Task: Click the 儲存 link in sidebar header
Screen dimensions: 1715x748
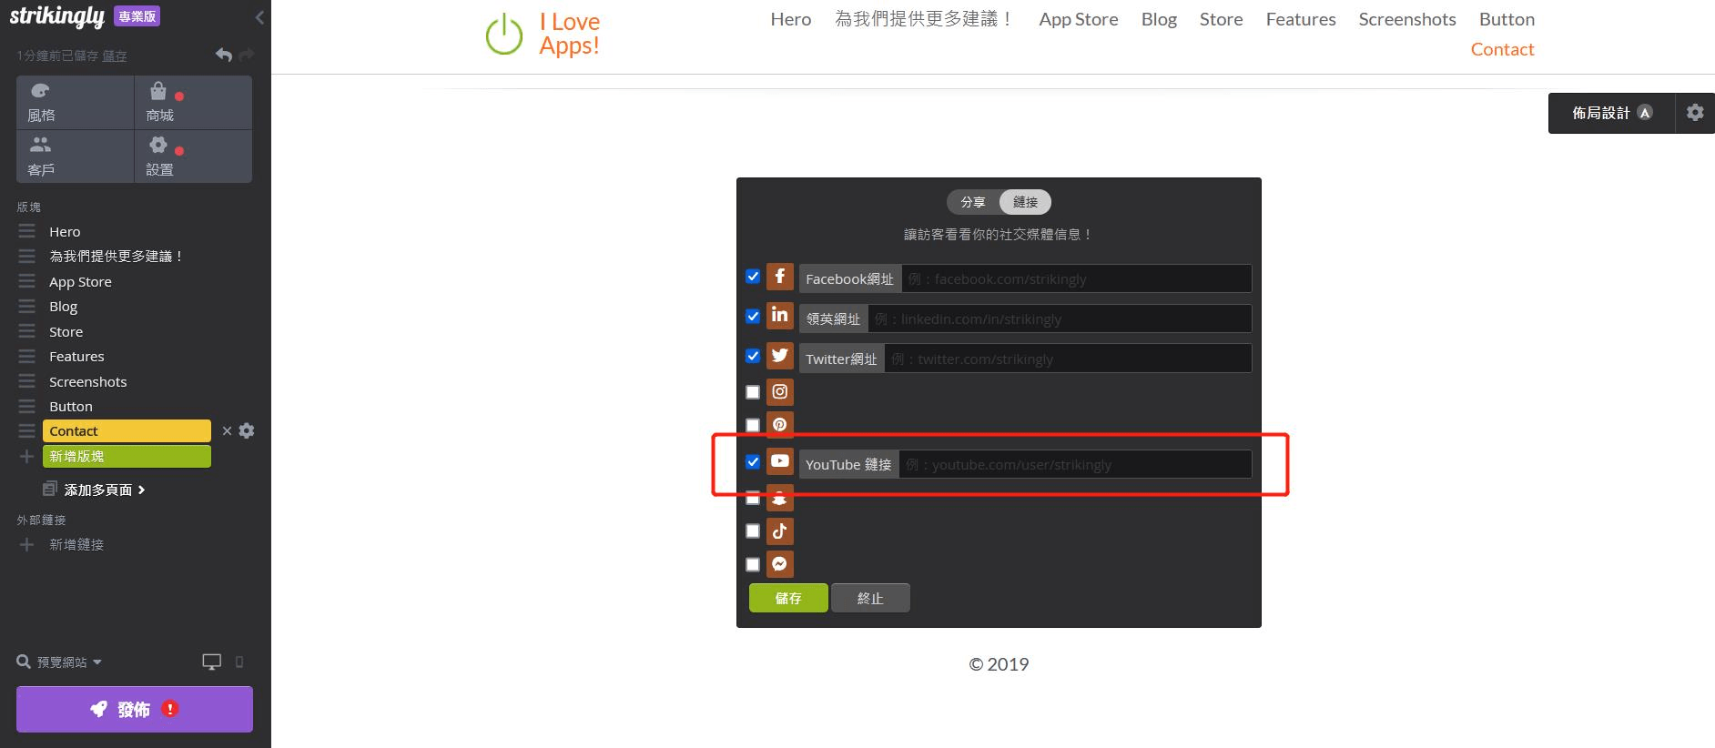Action: point(115,56)
